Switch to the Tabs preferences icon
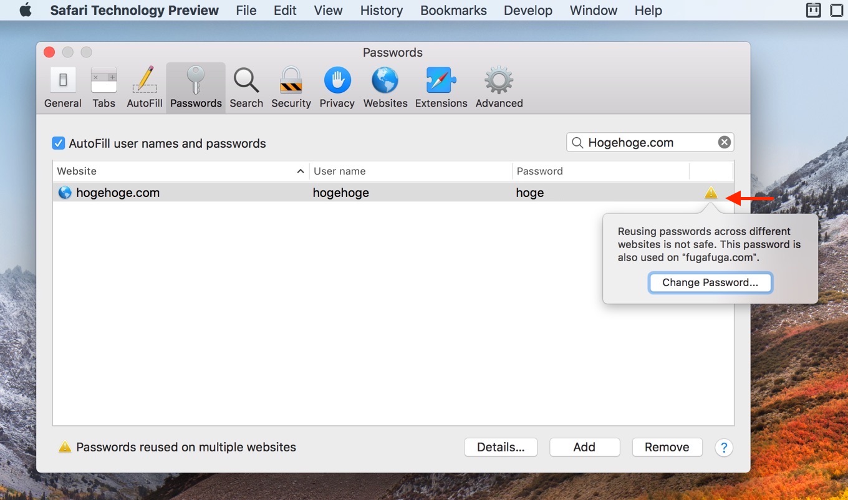The width and height of the screenshot is (848, 500). pyautogui.click(x=104, y=87)
